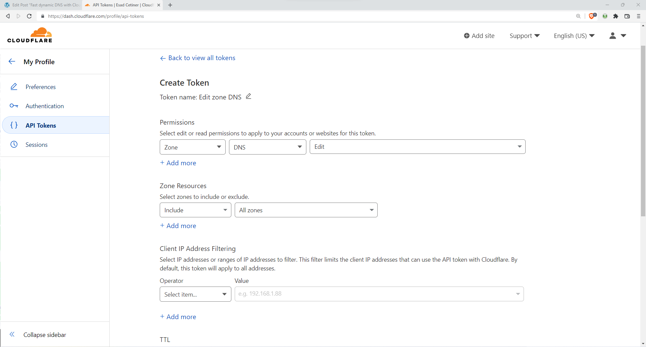The height and width of the screenshot is (347, 646).
Task: Click Add more under Client IP Address Filtering
Action: point(178,317)
